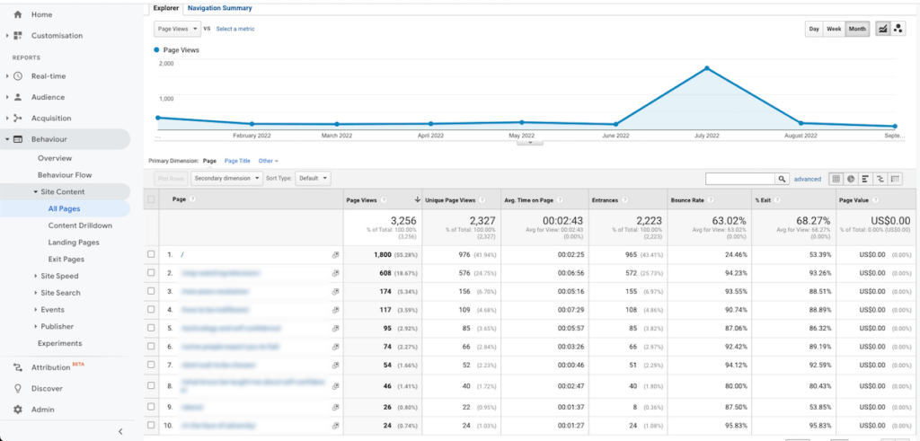Open row 5 page link icon
The width and height of the screenshot is (920, 441).
[336, 329]
